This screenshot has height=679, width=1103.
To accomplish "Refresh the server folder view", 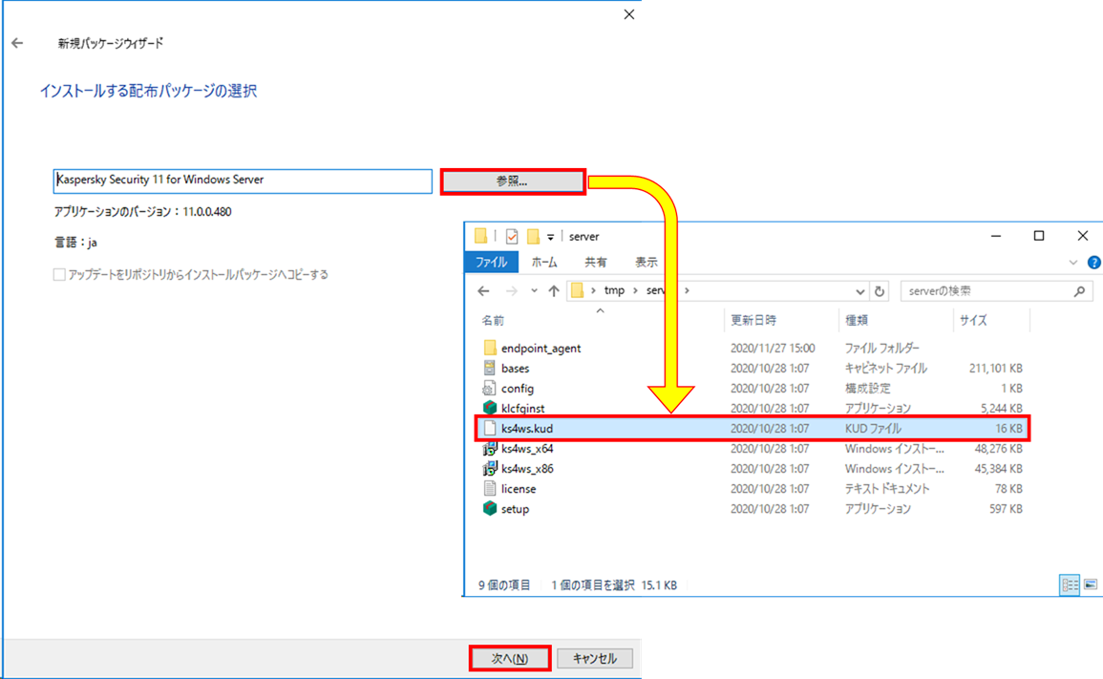I will [x=880, y=290].
